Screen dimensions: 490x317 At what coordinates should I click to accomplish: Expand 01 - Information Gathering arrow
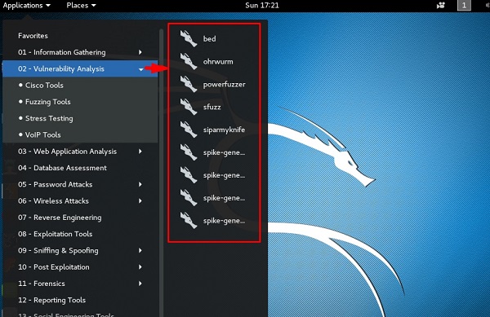[x=140, y=52]
